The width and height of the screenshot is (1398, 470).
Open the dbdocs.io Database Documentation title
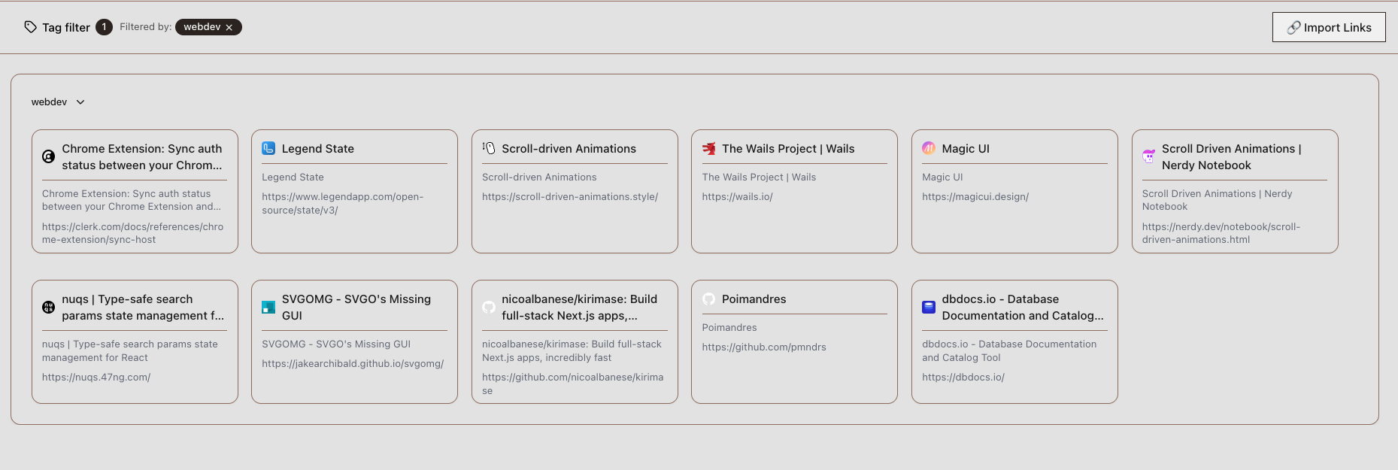(1023, 308)
